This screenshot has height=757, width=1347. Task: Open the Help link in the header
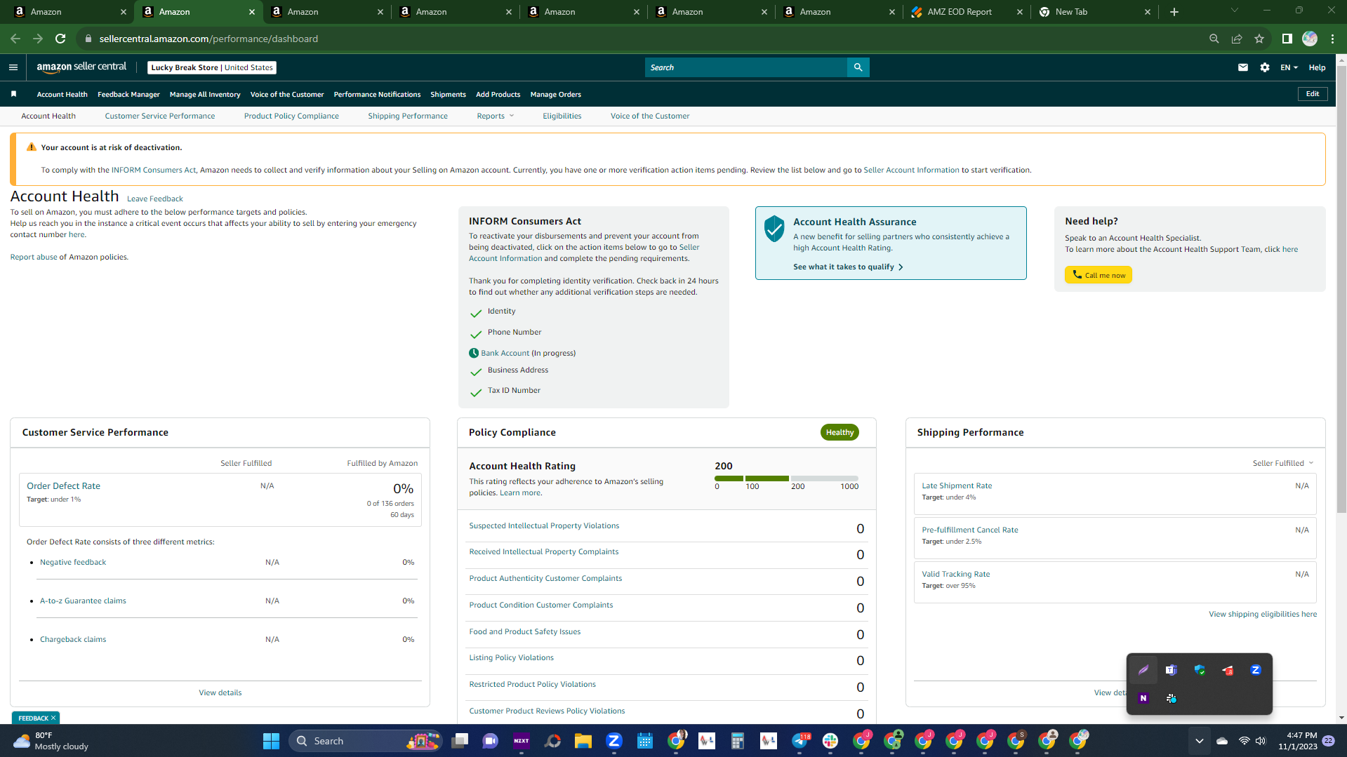click(1317, 67)
